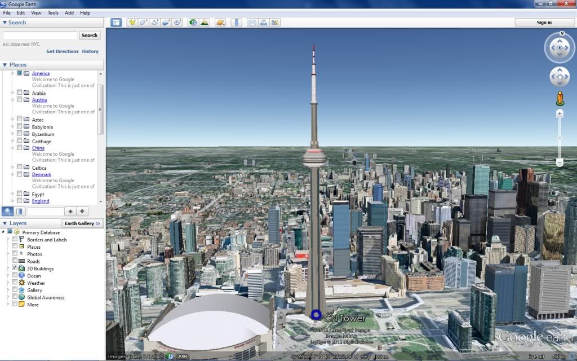Select the Street View pegman

(x=560, y=98)
